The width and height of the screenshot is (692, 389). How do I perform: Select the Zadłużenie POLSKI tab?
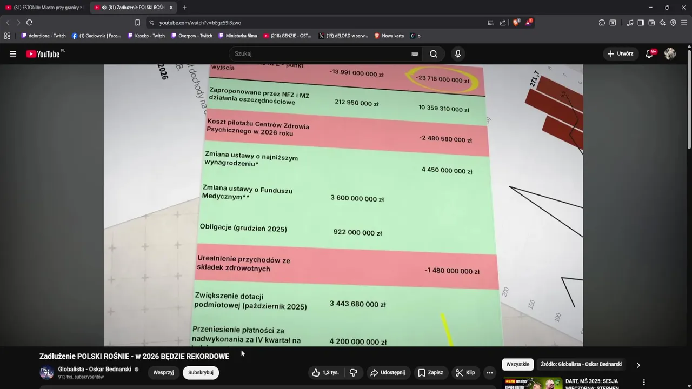pos(133,8)
